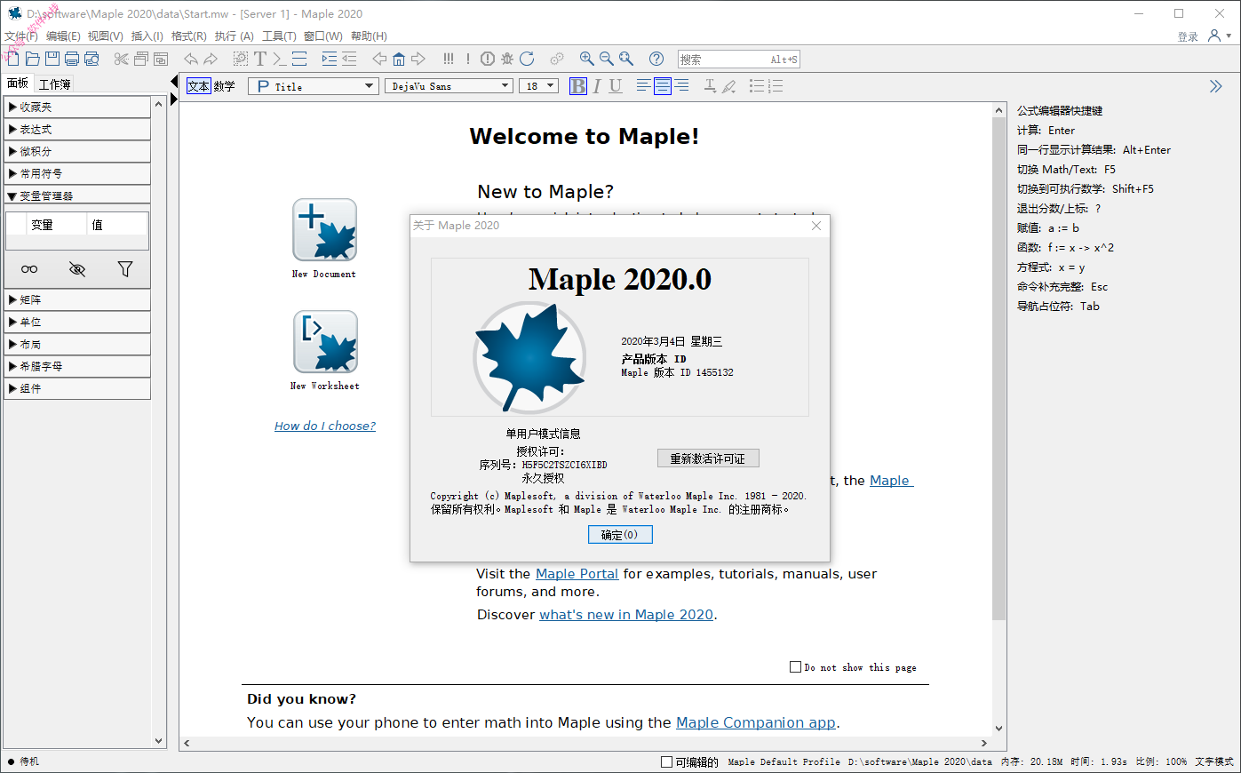This screenshot has height=773, width=1241.
Task: Click the Save floppy disk icon
Action: click(x=52, y=59)
